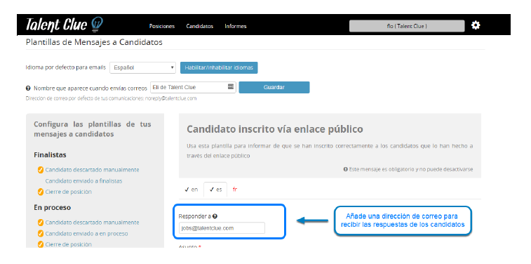Click the Responder a email field
This screenshot has height=264, width=531.
(222, 228)
